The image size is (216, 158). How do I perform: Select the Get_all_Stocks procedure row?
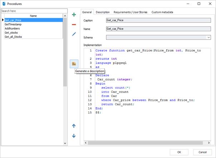[x=34, y=37]
